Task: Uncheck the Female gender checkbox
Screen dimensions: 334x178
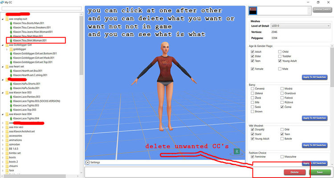Action: [253, 69]
